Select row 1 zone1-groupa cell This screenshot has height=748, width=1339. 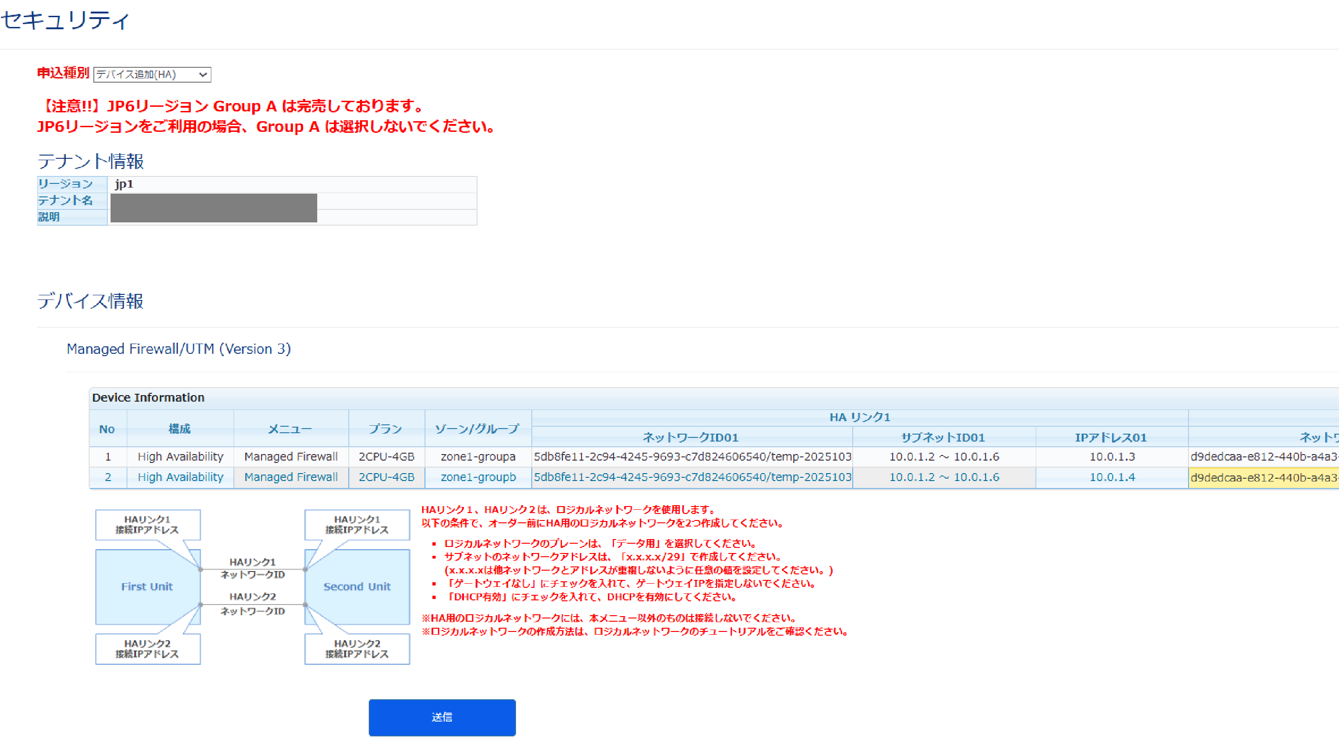coord(478,456)
